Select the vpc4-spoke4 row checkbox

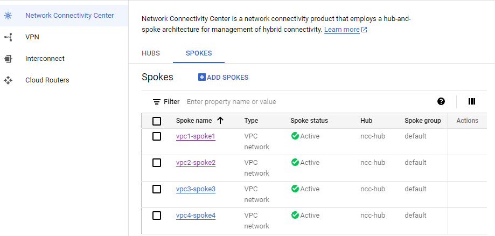pyautogui.click(x=157, y=216)
